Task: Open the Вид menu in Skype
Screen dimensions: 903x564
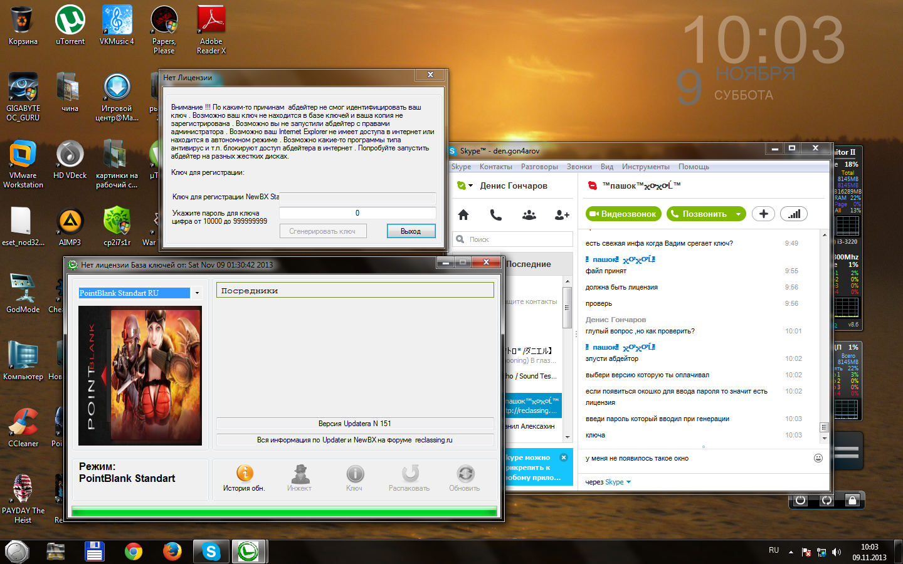Action: coord(607,167)
